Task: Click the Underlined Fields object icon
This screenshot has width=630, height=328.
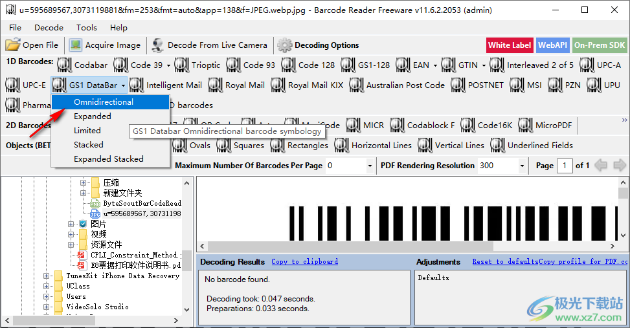Action: click(x=497, y=146)
